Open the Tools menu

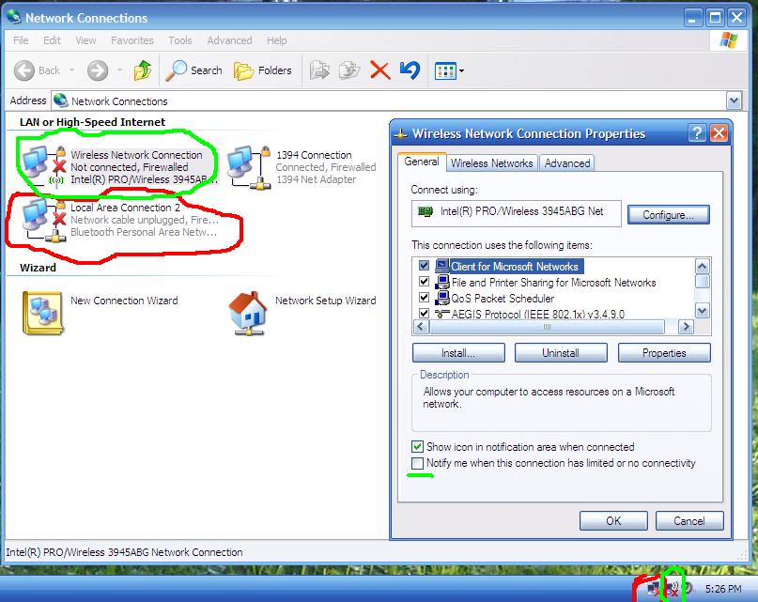[x=179, y=40]
